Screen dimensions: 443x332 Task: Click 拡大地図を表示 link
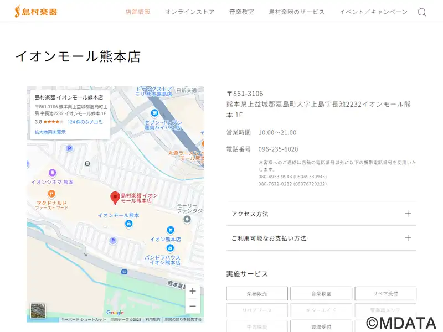click(x=50, y=132)
